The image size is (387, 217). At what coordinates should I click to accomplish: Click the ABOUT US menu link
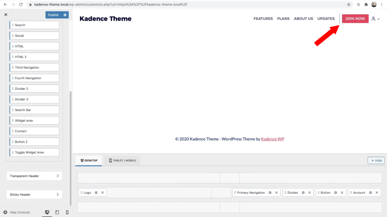click(x=303, y=19)
